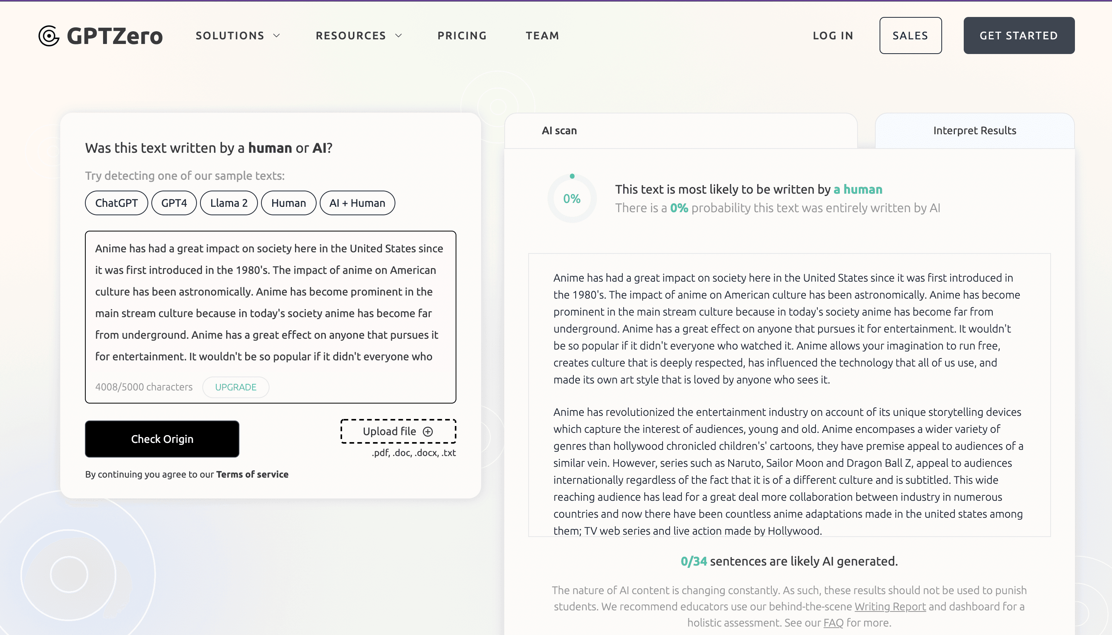
Task: Select the Llama 2 sample text chip
Action: coord(229,203)
